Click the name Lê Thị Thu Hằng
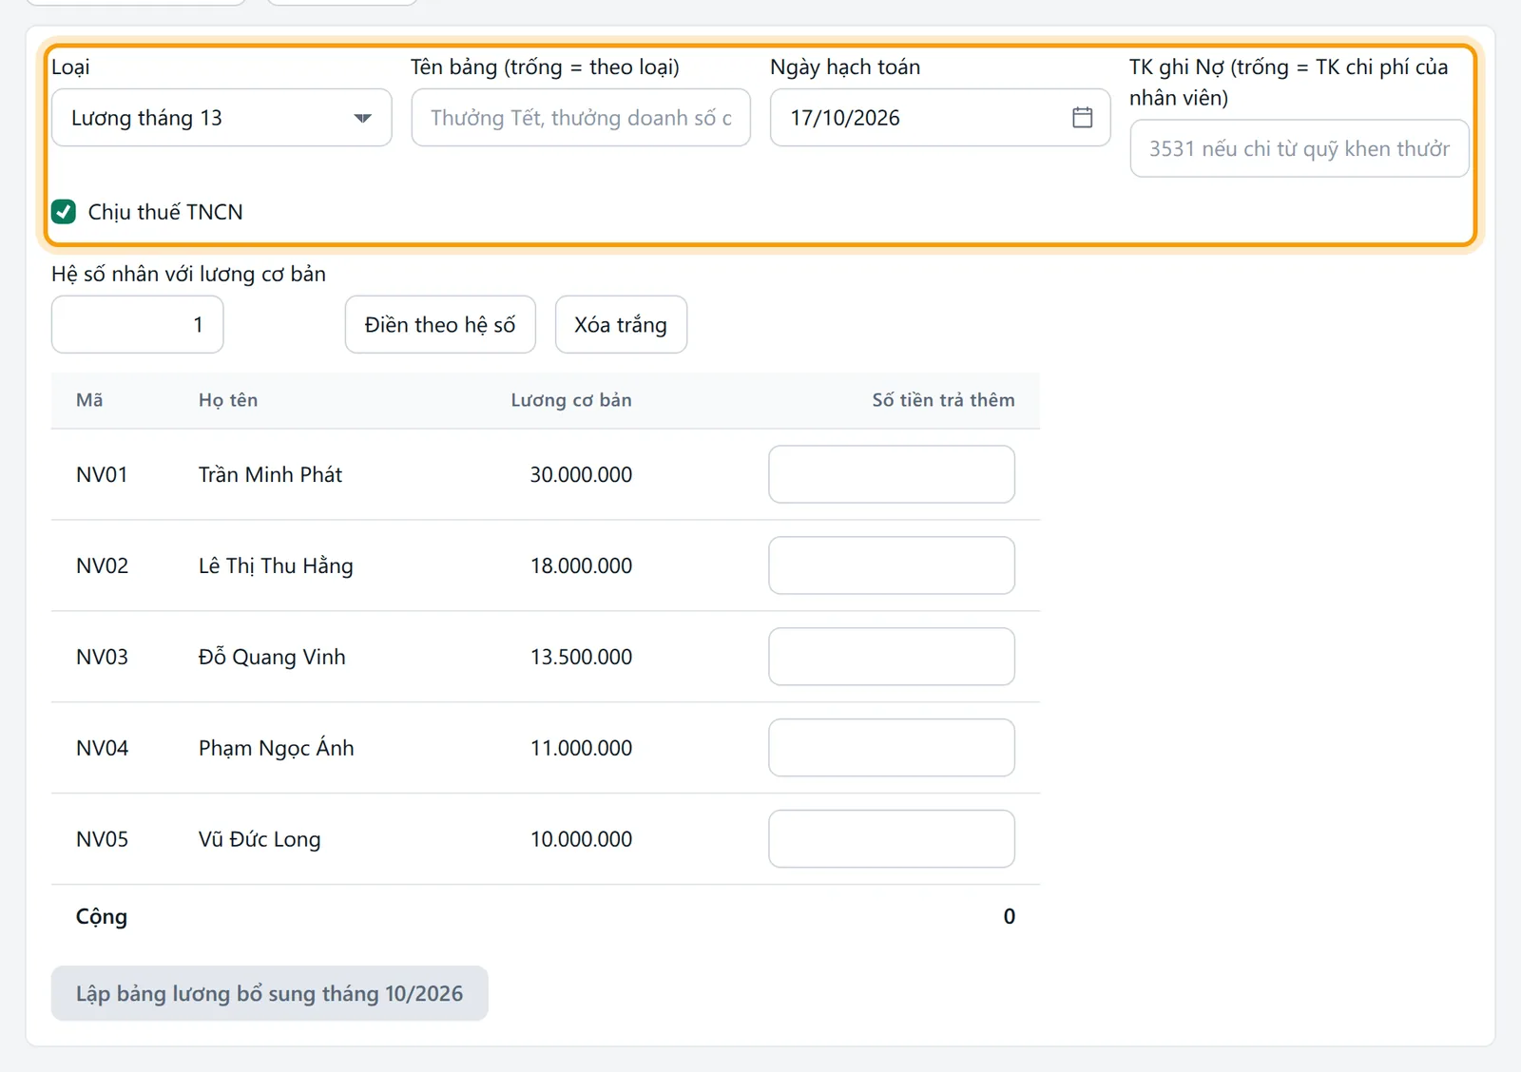Screen dimensions: 1521x1072 coord(276,565)
